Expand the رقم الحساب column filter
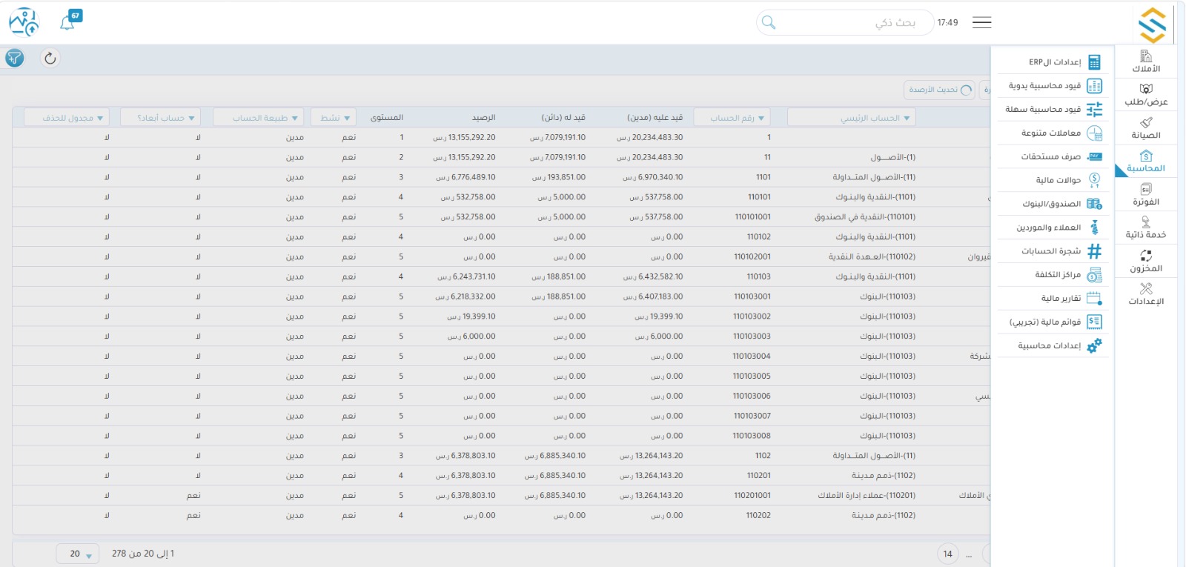The width and height of the screenshot is (1186, 567). pyautogui.click(x=732, y=117)
